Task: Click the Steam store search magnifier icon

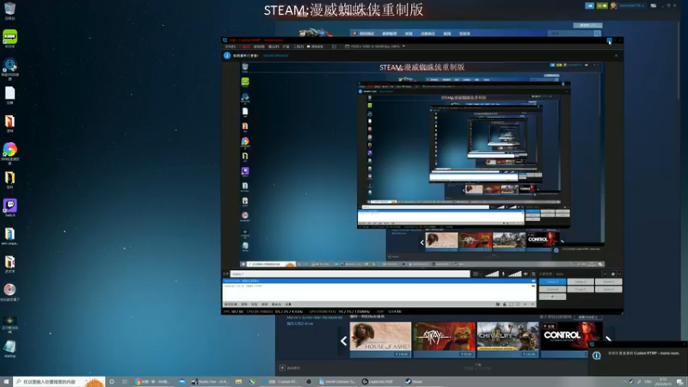Action: 597,34
